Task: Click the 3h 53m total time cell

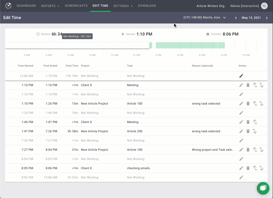Action: pos(73,178)
